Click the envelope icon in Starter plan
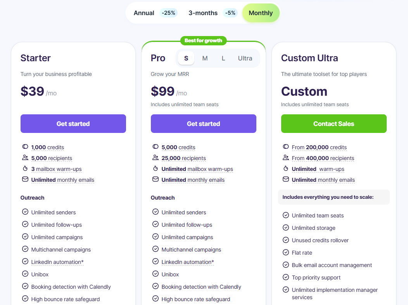The height and width of the screenshot is (305, 408). click(25, 179)
